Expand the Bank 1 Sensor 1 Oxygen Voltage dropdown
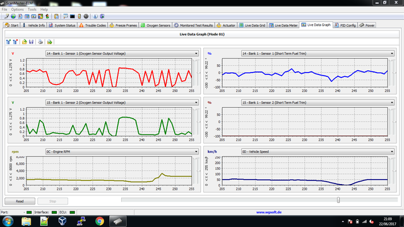 196,54
